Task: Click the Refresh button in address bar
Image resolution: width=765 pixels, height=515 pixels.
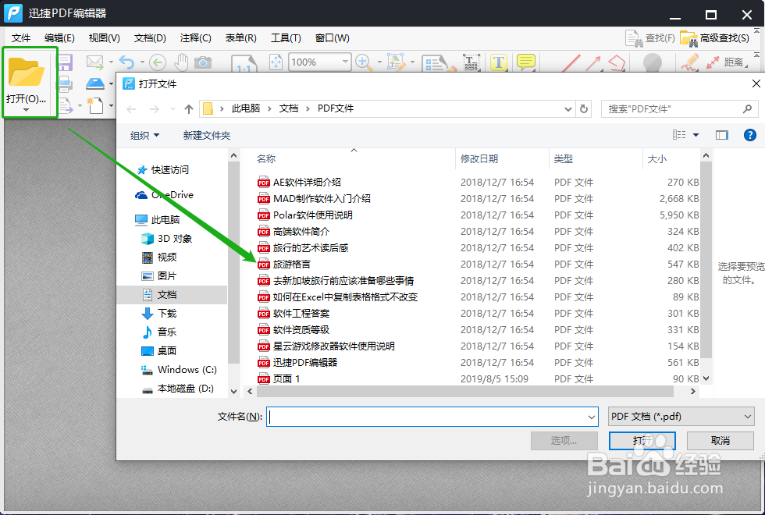Action: coord(584,108)
